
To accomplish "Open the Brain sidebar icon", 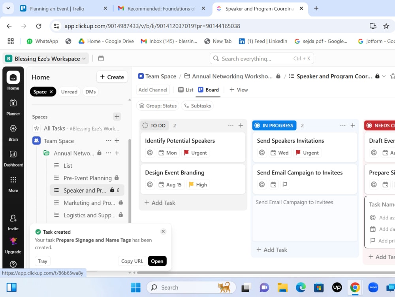I will pyautogui.click(x=13, y=128).
